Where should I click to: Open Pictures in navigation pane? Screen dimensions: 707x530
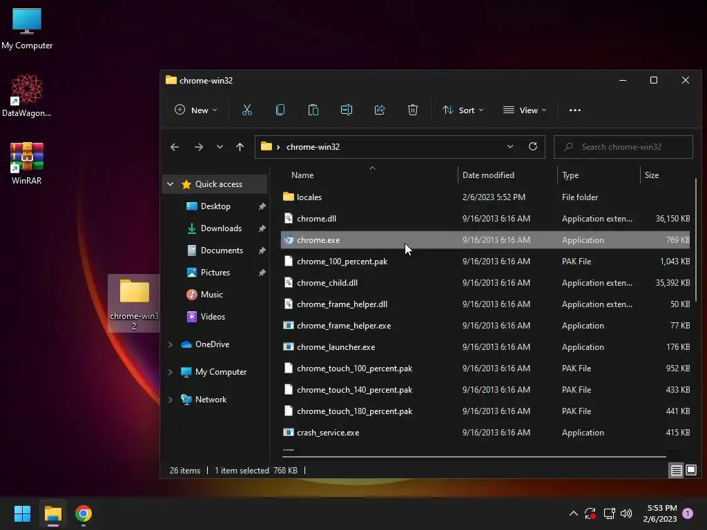coord(215,273)
